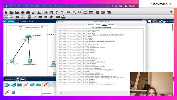Open the Help menu
Image resolution: width=177 pixels, height=100 pixels.
pos(74,6)
